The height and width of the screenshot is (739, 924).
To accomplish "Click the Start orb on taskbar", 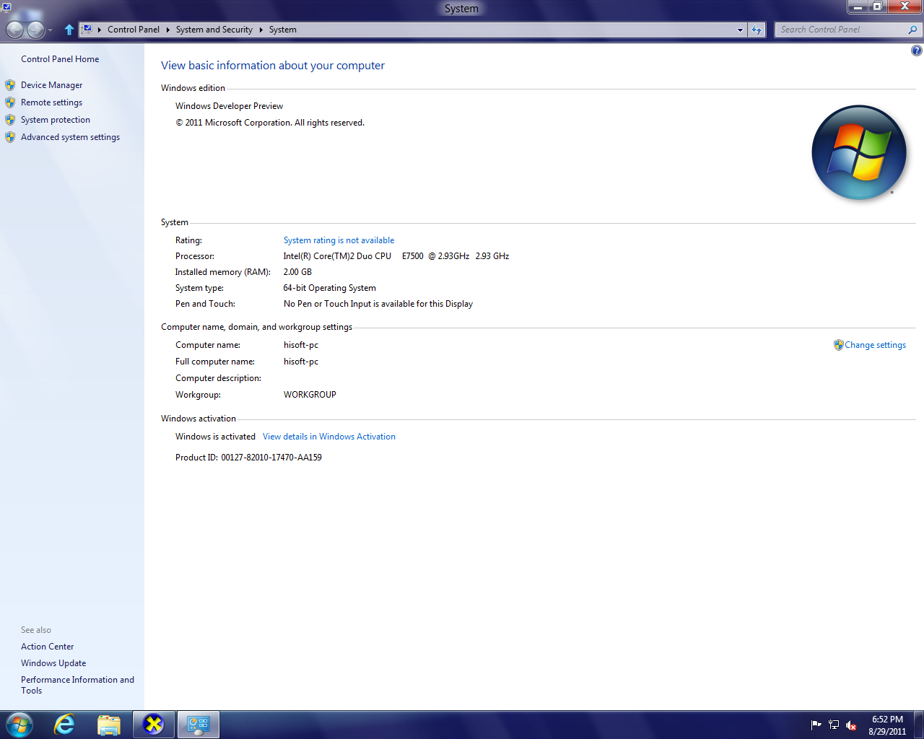I will [x=19, y=725].
